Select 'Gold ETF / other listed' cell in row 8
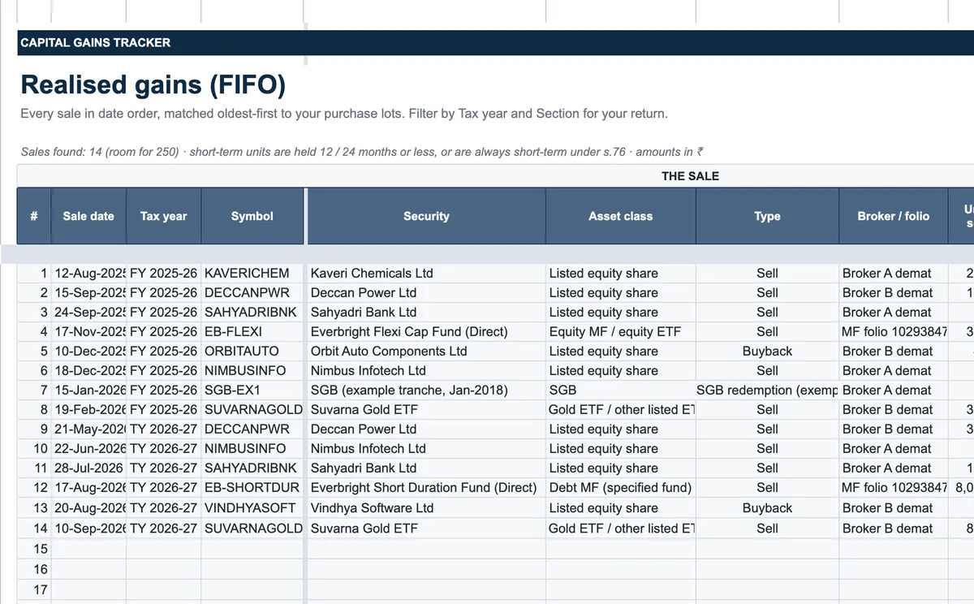Viewport: 974px width, 604px height. [x=621, y=410]
